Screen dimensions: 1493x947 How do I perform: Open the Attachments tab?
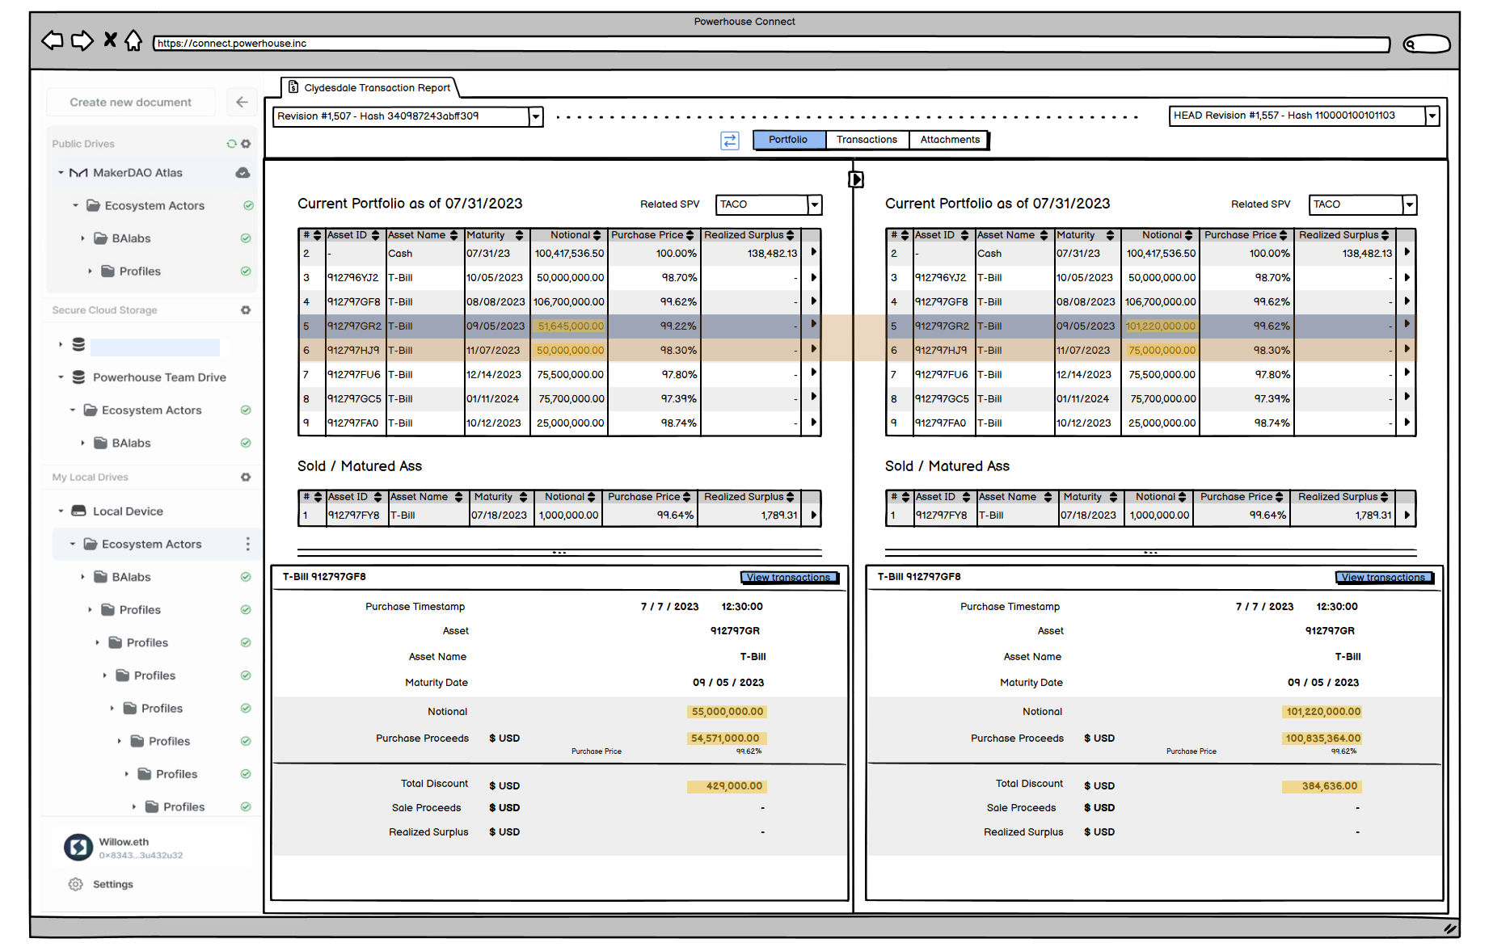pyautogui.click(x=949, y=140)
